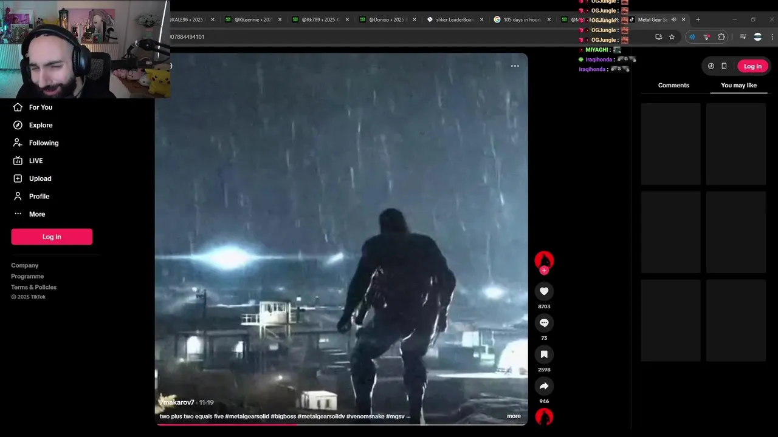Click the circular icon left of phone icon
The image size is (778, 437).
(x=711, y=66)
